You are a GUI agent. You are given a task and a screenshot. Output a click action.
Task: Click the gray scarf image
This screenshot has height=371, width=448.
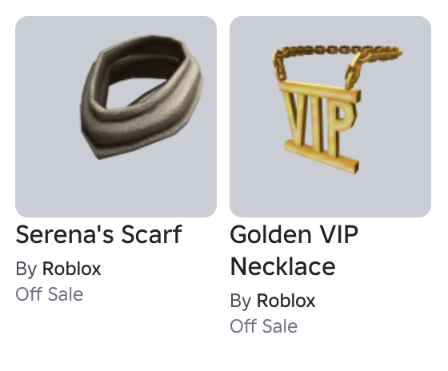[x=142, y=97]
